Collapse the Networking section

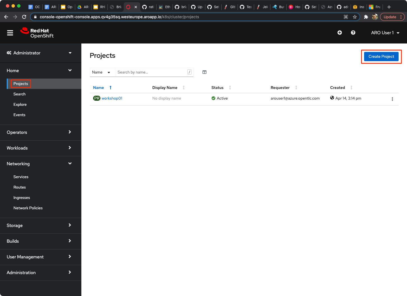41,164
